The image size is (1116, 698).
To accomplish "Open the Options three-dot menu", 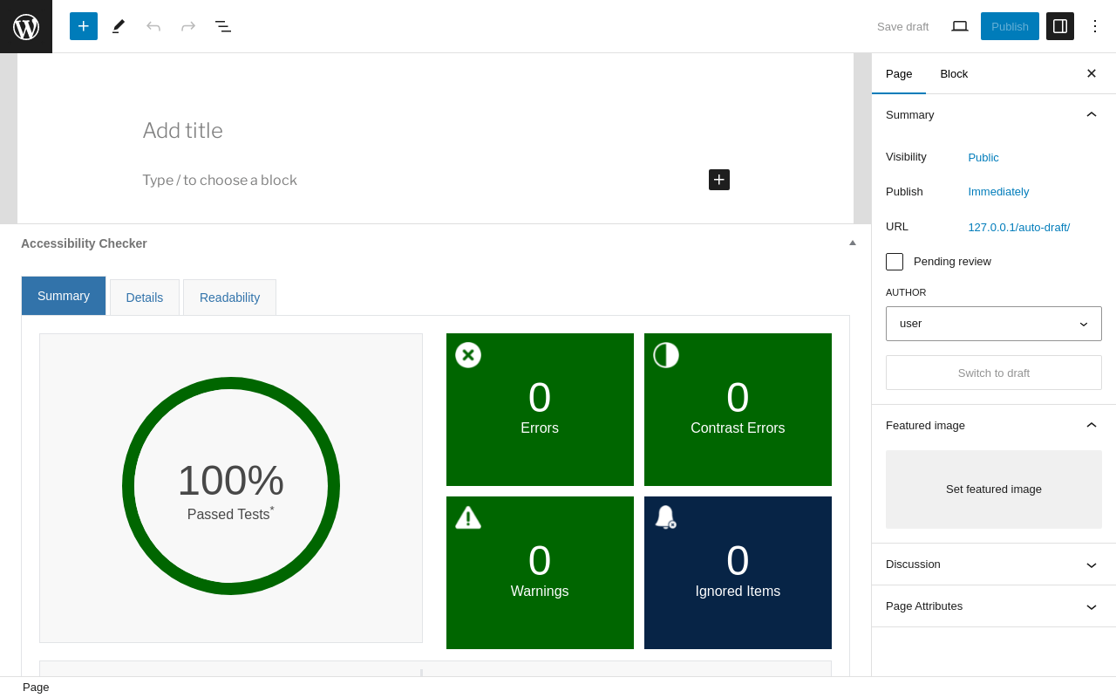I will 1095,26.
